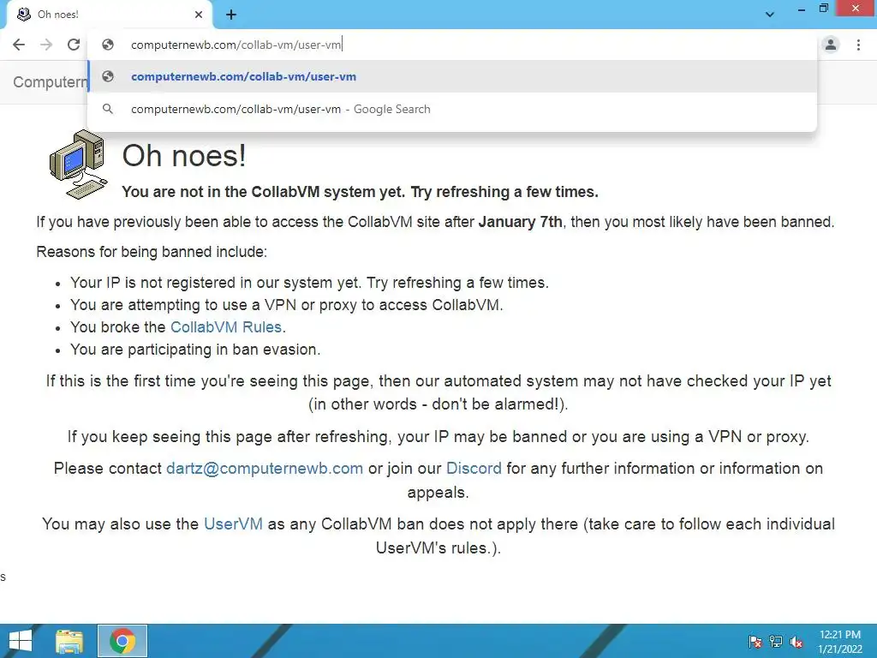Click the address bar URL text
877x658 pixels.
pos(236,45)
